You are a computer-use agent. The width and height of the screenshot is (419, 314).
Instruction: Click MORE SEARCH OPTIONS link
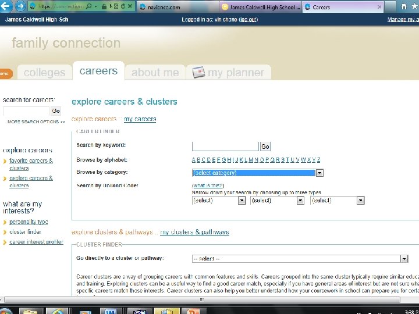(36, 122)
